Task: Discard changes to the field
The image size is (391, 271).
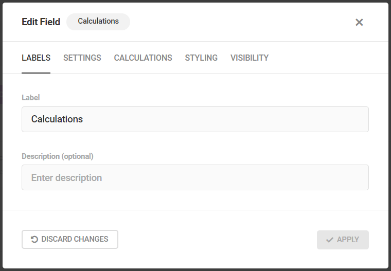Action: pos(70,239)
